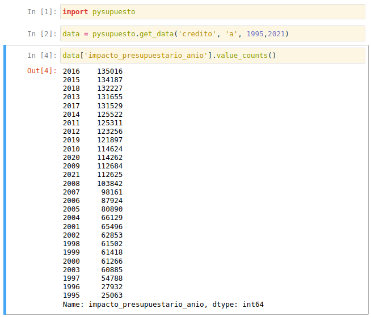The width and height of the screenshot is (371, 317).
Task: Select the In [1] prompt label
Action: click(42, 12)
